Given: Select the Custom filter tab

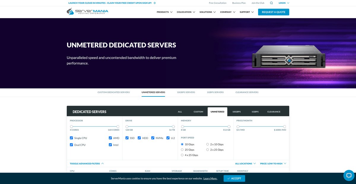Looking at the screenshot, I should [198, 112].
